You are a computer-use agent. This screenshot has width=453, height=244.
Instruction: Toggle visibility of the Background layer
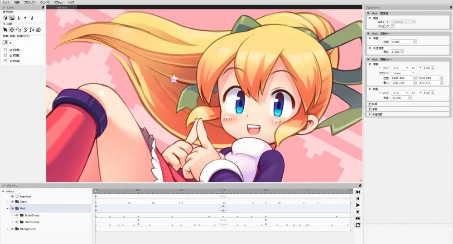click(12, 229)
